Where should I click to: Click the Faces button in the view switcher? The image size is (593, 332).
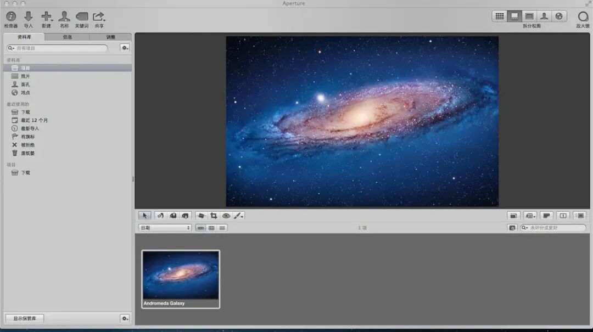pos(544,16)
